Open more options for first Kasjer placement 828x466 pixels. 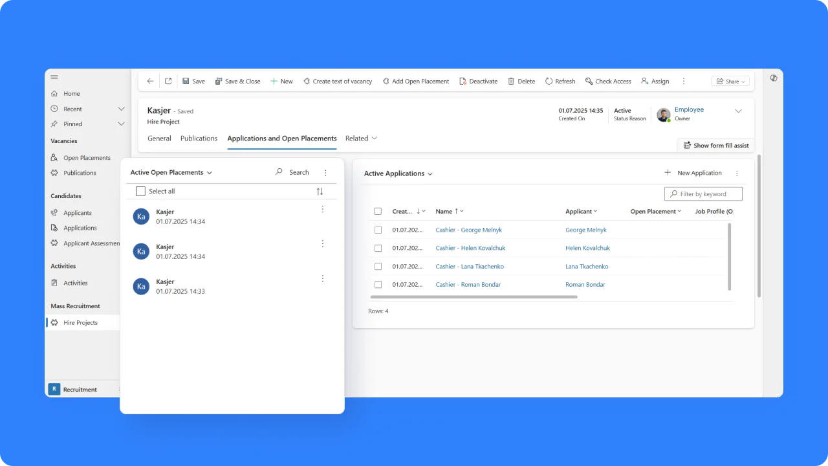[x=323, y=209]
